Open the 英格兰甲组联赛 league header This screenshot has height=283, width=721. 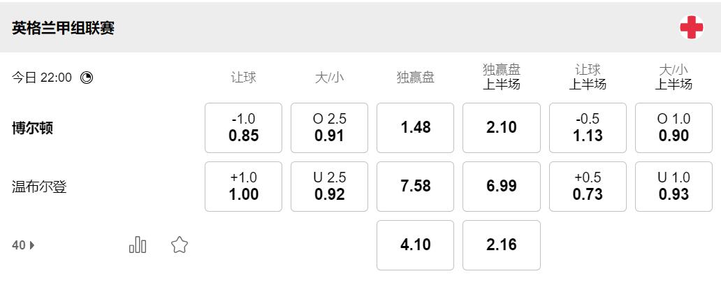64,28
